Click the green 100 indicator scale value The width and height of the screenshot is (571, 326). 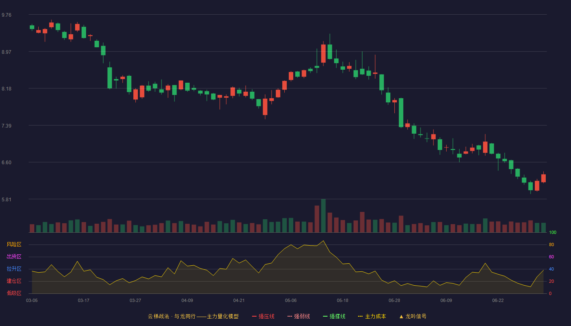[x=553, y=232]
